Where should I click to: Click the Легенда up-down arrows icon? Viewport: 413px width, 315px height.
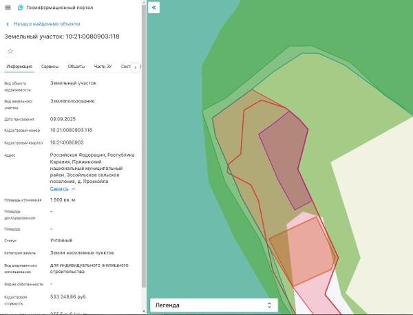[x=269, y=305]
